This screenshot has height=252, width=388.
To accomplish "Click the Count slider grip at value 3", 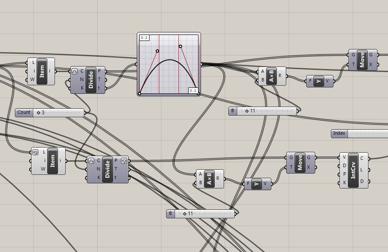I will (38, 113).
